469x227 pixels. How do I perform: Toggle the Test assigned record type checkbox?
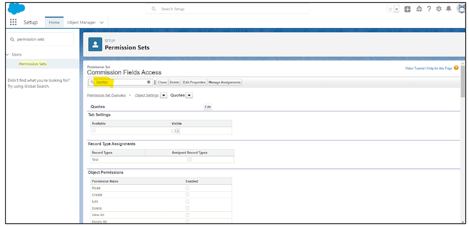pyautogui.click(x=189, y=160)
